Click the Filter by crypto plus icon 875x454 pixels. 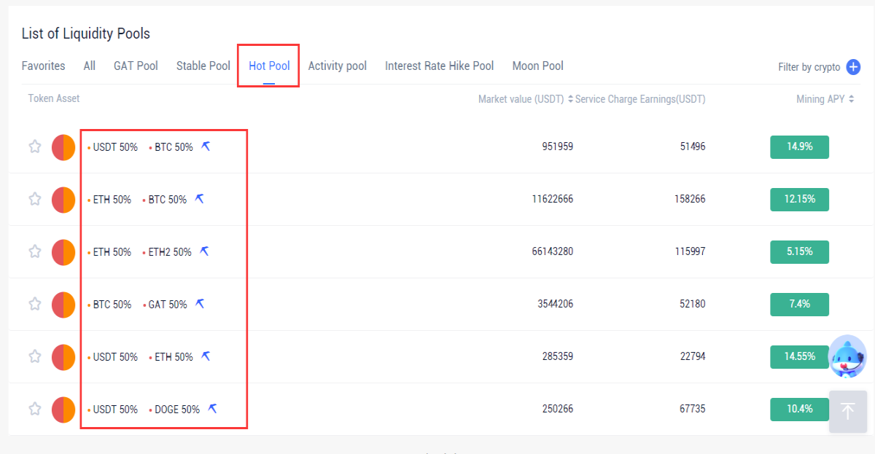pyautogui.click(x=853, y=67)
